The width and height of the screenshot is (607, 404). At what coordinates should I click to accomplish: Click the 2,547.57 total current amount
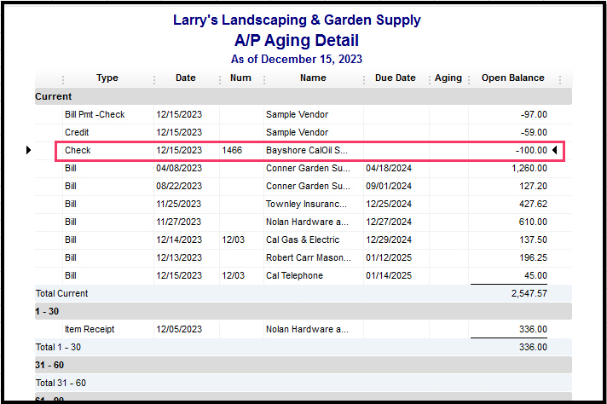(x=529, y=293)
